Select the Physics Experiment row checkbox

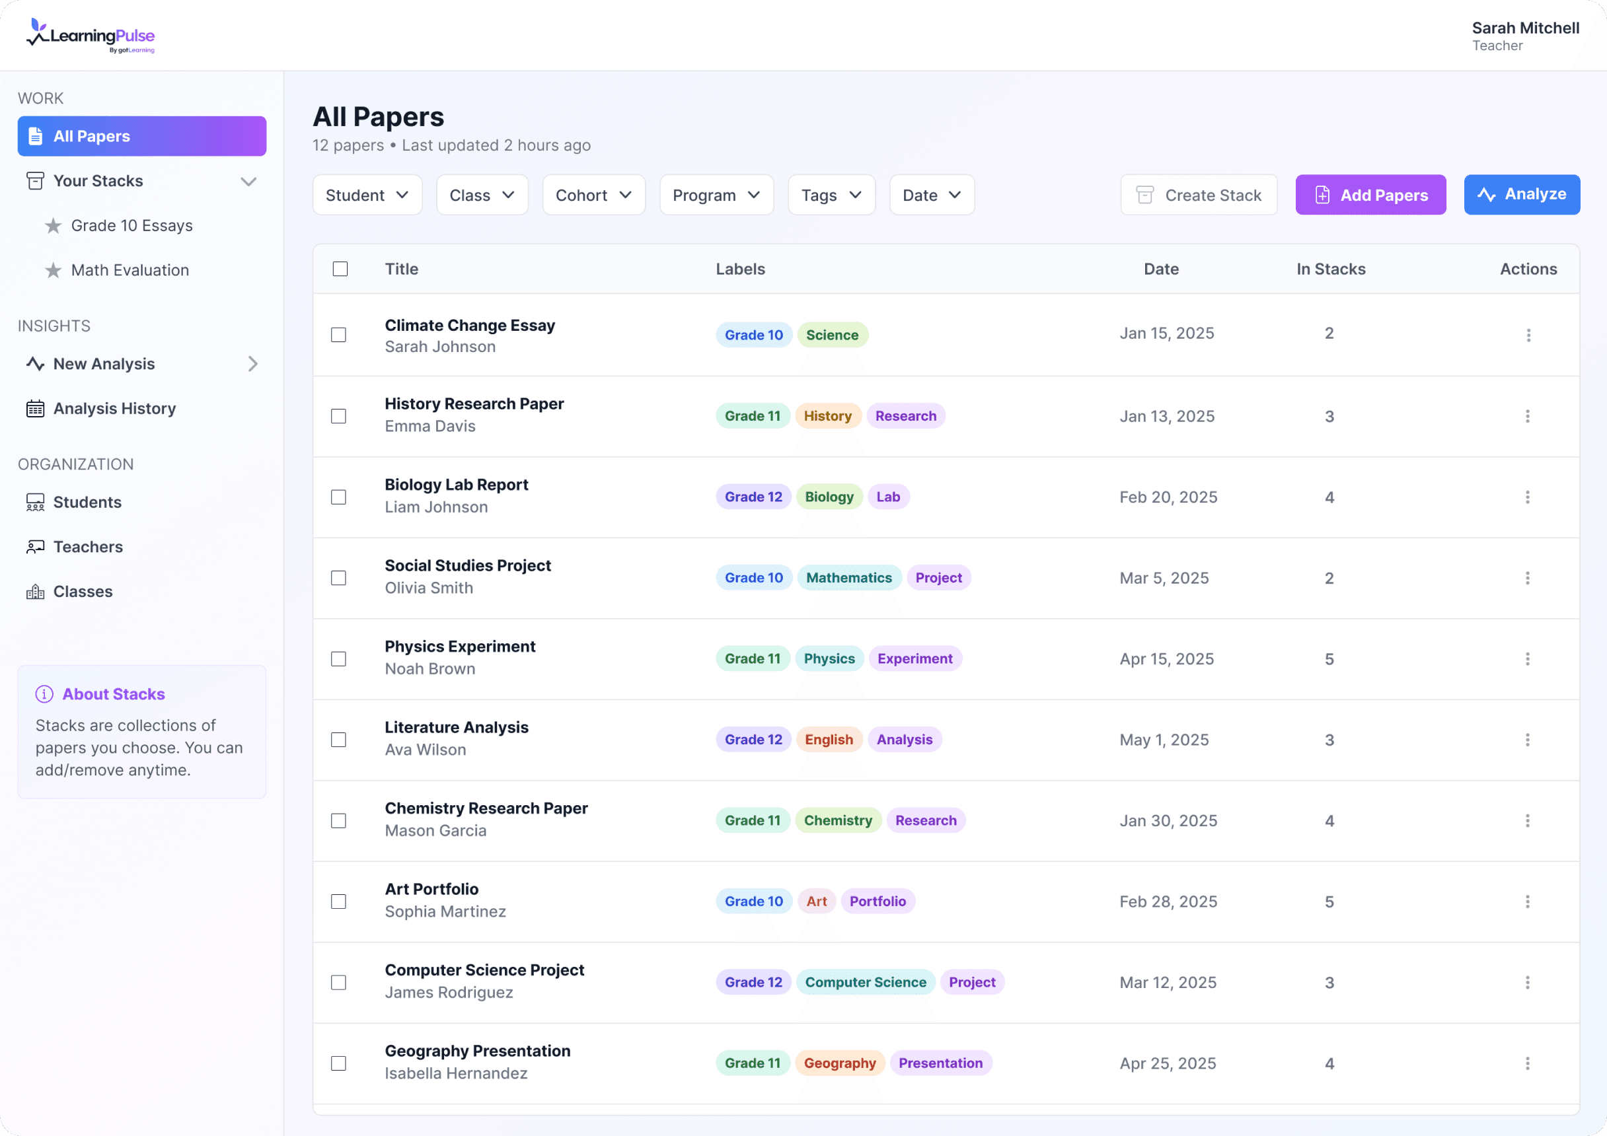pyautogui.click(x=339, y=658)
